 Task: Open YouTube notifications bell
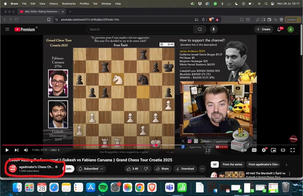click(279, 29)
